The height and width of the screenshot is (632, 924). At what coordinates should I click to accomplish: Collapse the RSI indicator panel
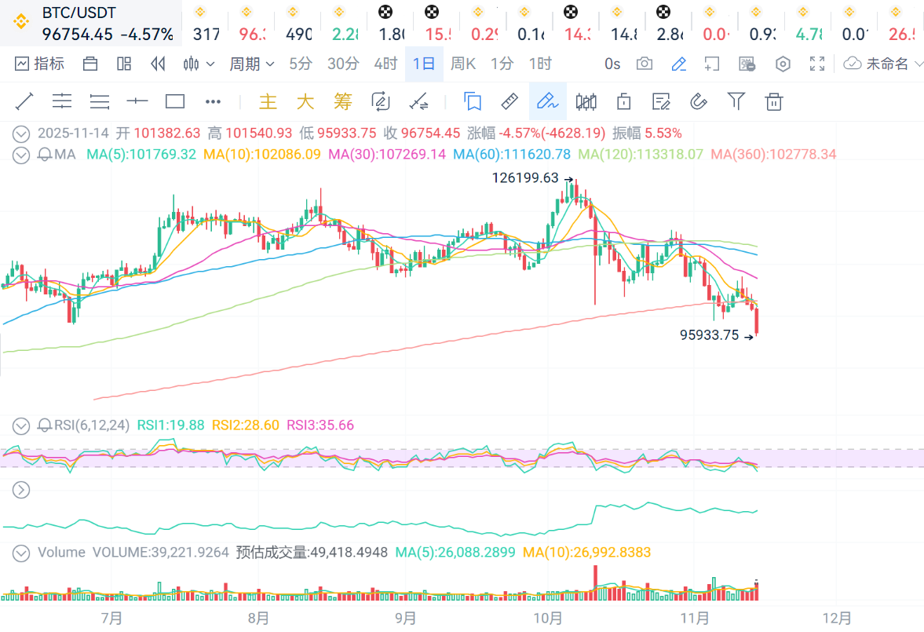(21, 426)
